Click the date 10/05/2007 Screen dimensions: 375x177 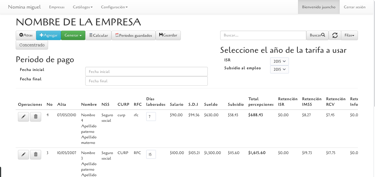click(x=67, y=153)
